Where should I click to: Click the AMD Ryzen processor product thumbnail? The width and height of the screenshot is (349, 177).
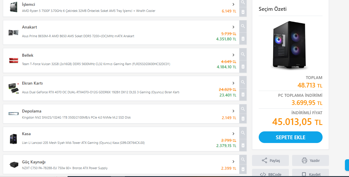tap(13, 7)
